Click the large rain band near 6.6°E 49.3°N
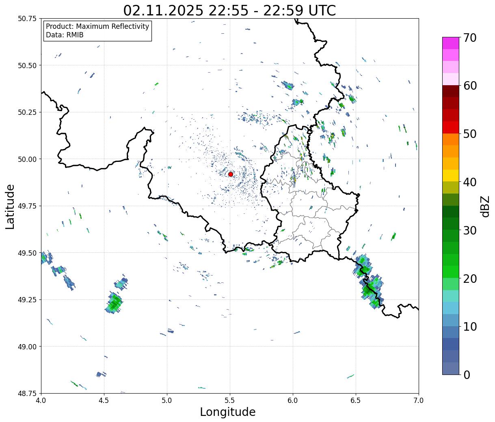 pyautogui.click(x=369, y=281)
